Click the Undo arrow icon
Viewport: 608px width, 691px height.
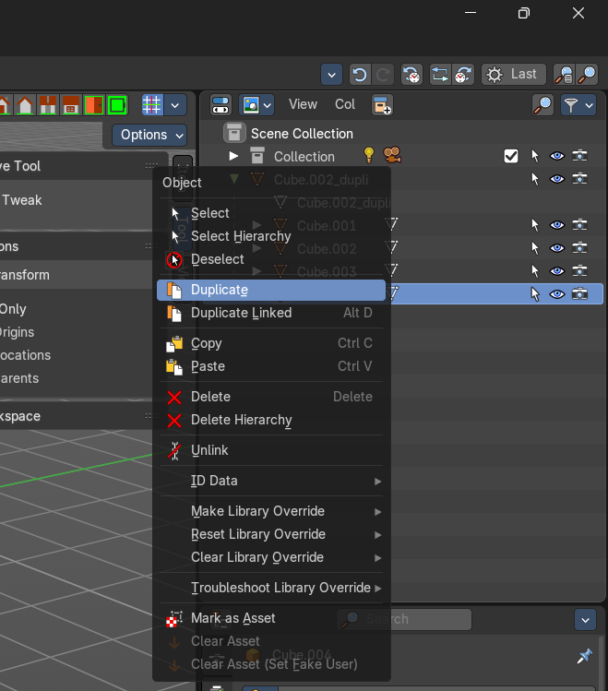pos(360,75)
